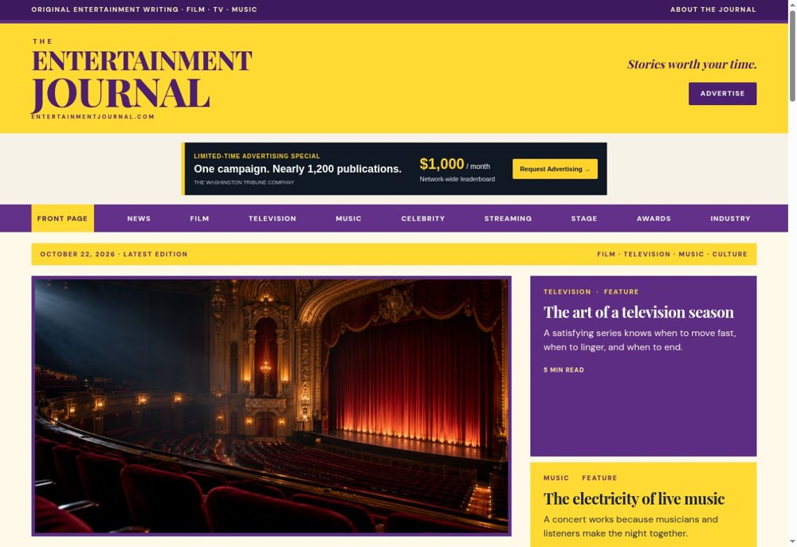Click the 'Television · Feature' category label

pos(591,291)
